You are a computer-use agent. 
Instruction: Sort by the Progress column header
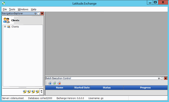point(145,88)
